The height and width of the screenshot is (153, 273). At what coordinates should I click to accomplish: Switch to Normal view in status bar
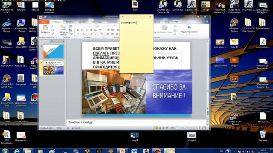[157, 128]
